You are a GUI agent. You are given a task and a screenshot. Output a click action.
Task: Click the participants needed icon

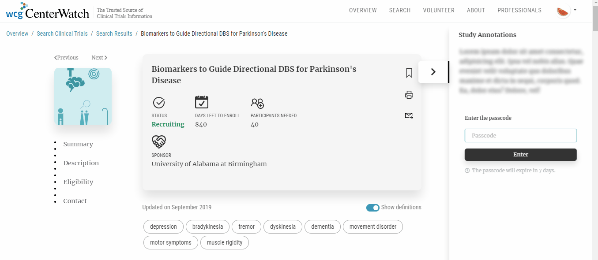(x=257, y=103)
